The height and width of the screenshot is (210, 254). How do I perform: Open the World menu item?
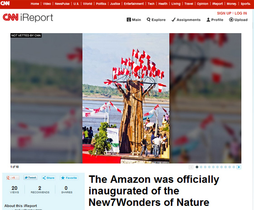click(x=88, y=4)
